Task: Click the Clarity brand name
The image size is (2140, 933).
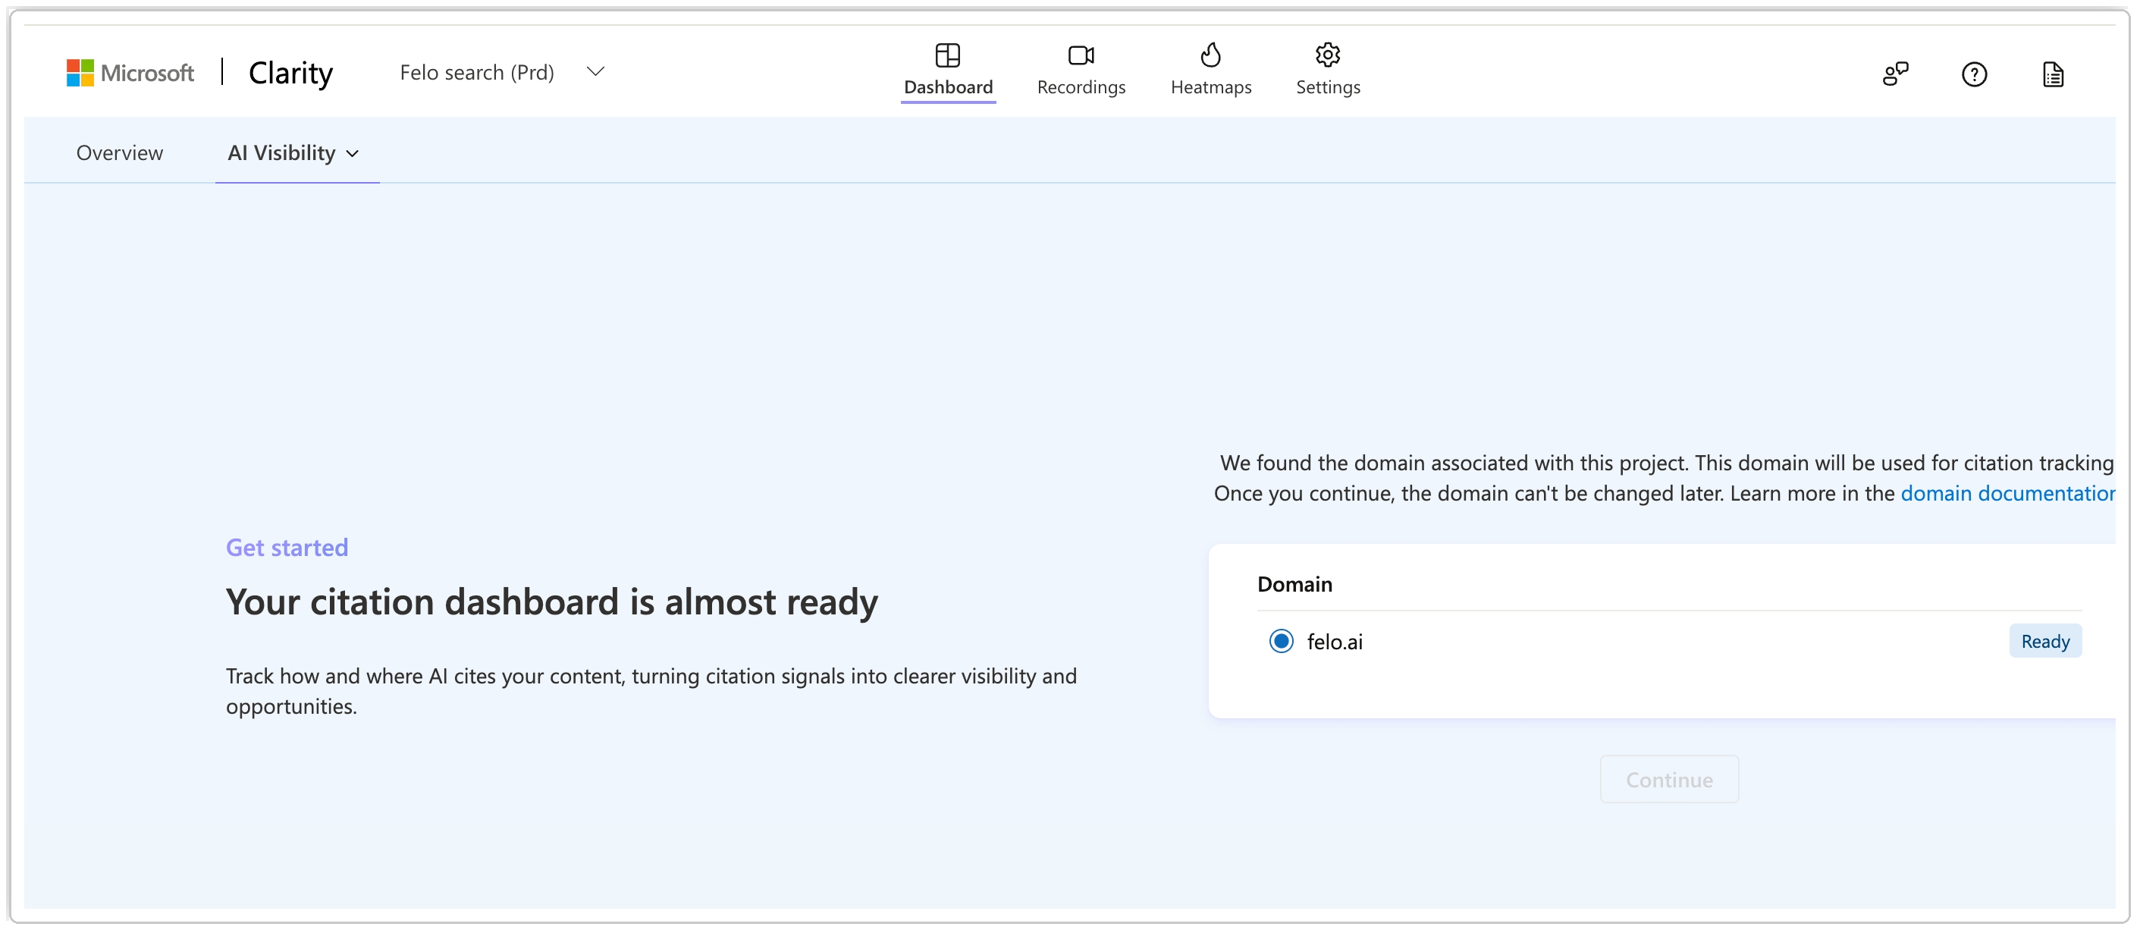Action: [x=290, y=73]
